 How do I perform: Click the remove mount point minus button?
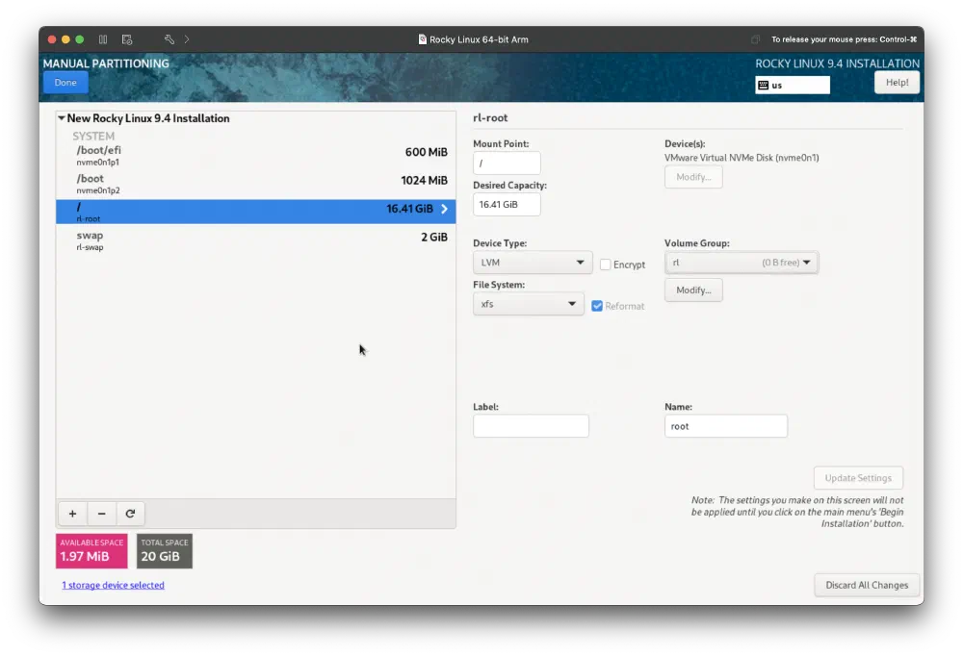tap(101, 514)
